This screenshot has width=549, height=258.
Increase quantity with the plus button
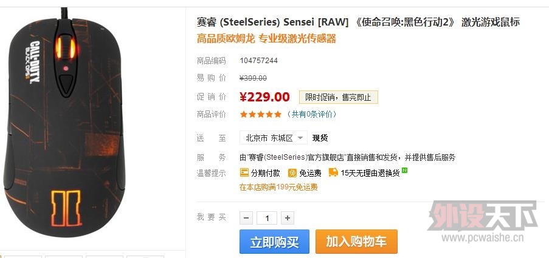pyautogui.click(x=288, y=218)
